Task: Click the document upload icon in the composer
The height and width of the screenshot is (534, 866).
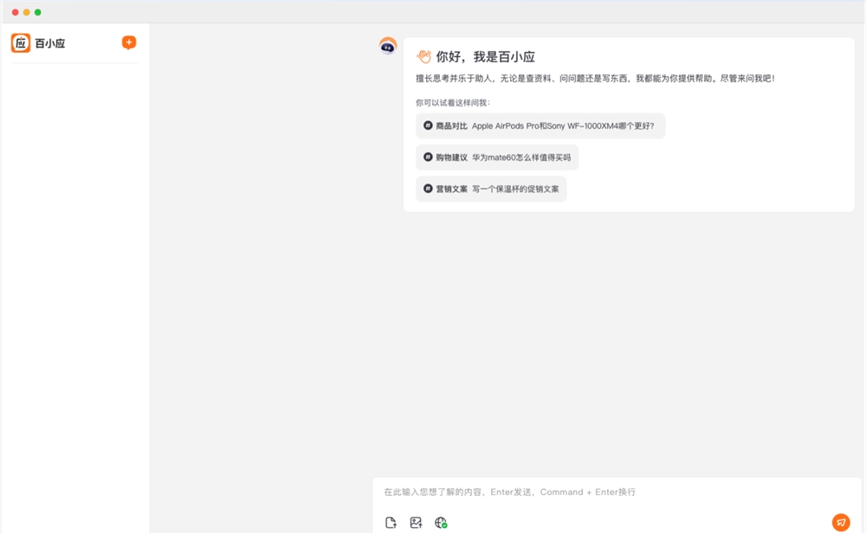Action: click(x=391, y=522)
